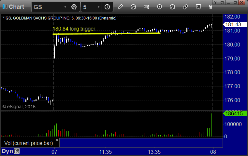Open the alerts (A) circle menu
This screenshot has width=248, height=156.
tap(172, 7)
